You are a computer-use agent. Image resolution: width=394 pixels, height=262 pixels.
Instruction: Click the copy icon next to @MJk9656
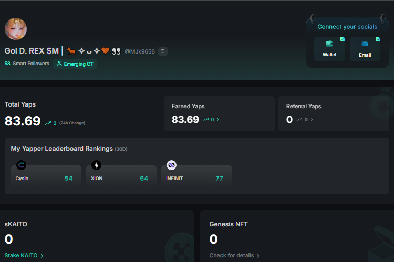(162, 51)
